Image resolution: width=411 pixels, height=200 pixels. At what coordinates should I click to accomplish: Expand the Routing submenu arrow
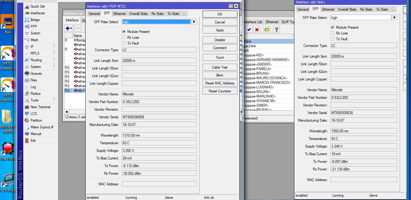click(54, 60)
